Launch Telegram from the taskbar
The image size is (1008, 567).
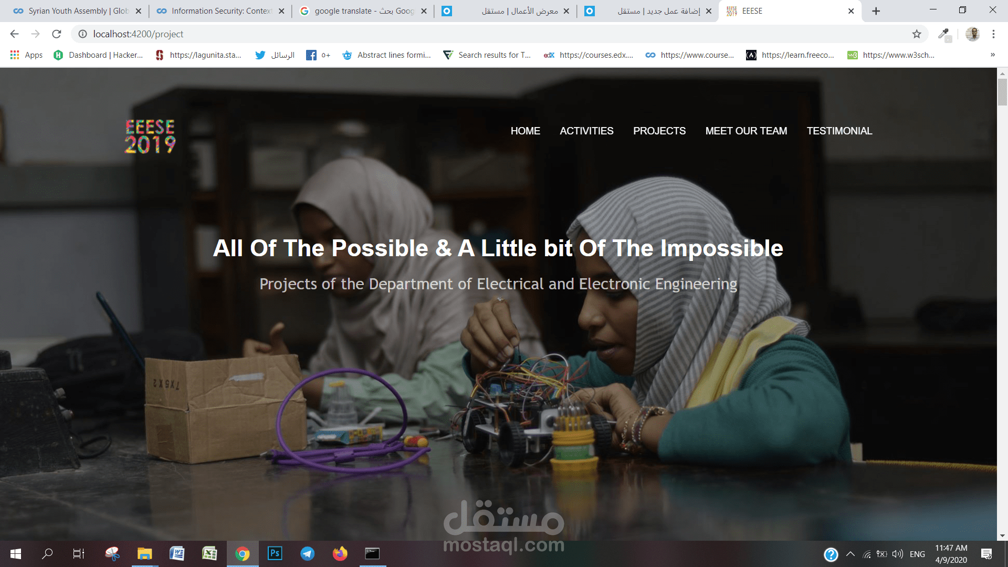[x=307, y=553]
